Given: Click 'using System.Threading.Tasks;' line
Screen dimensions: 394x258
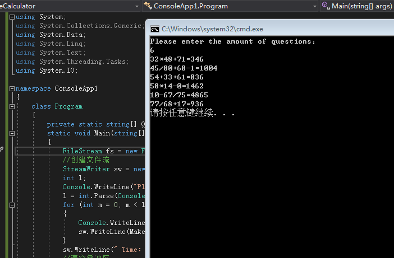Looking at the screenshot, I should [72, 62].
